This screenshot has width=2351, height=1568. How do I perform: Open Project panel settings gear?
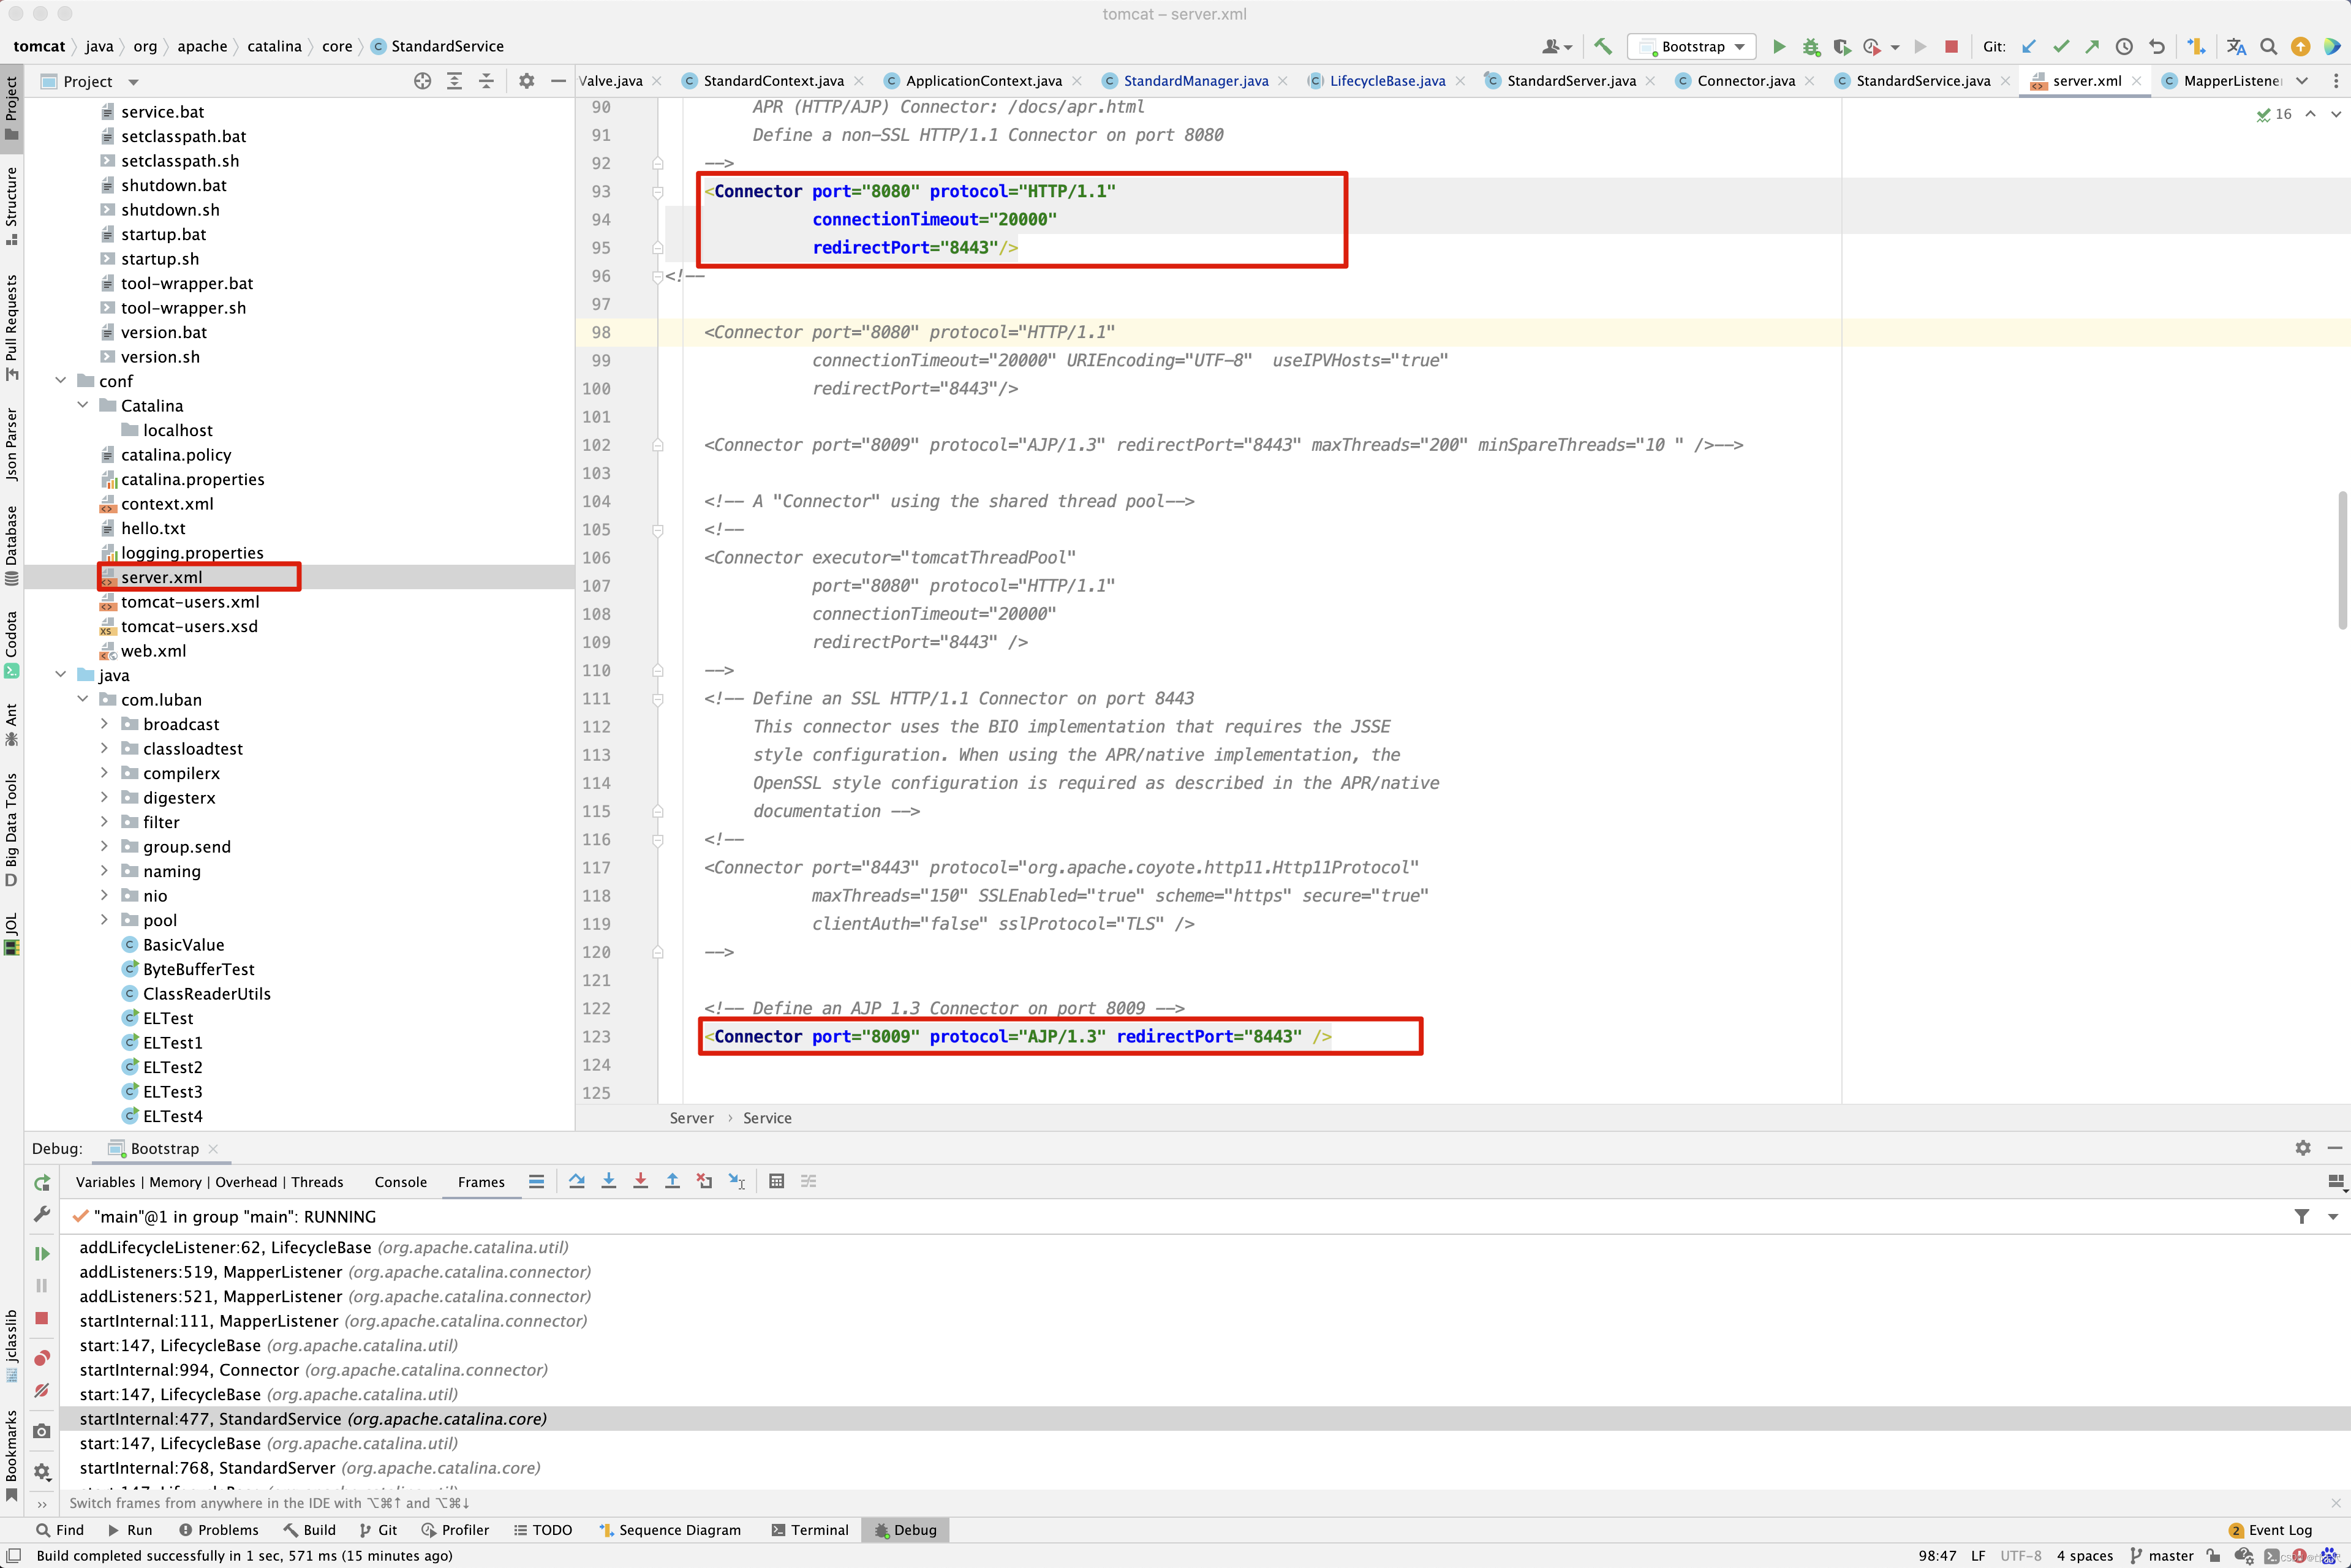click(x=526, y=81)
